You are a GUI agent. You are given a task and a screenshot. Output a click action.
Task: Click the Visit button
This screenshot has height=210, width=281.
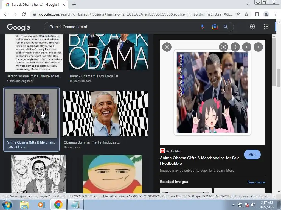(252, 154)
